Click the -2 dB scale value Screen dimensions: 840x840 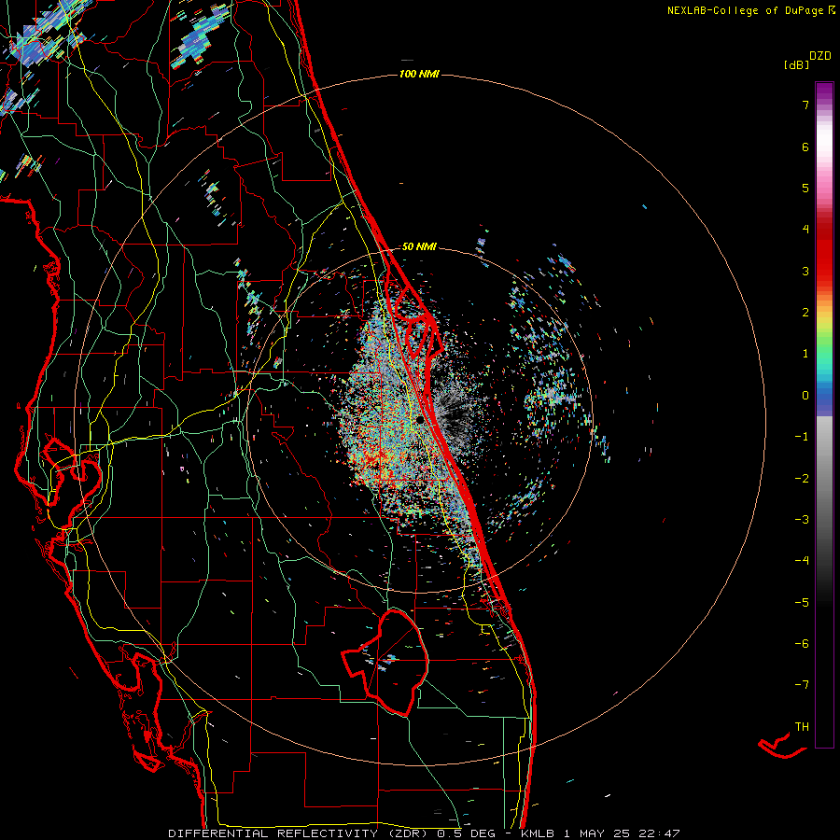tap(802, 478)
